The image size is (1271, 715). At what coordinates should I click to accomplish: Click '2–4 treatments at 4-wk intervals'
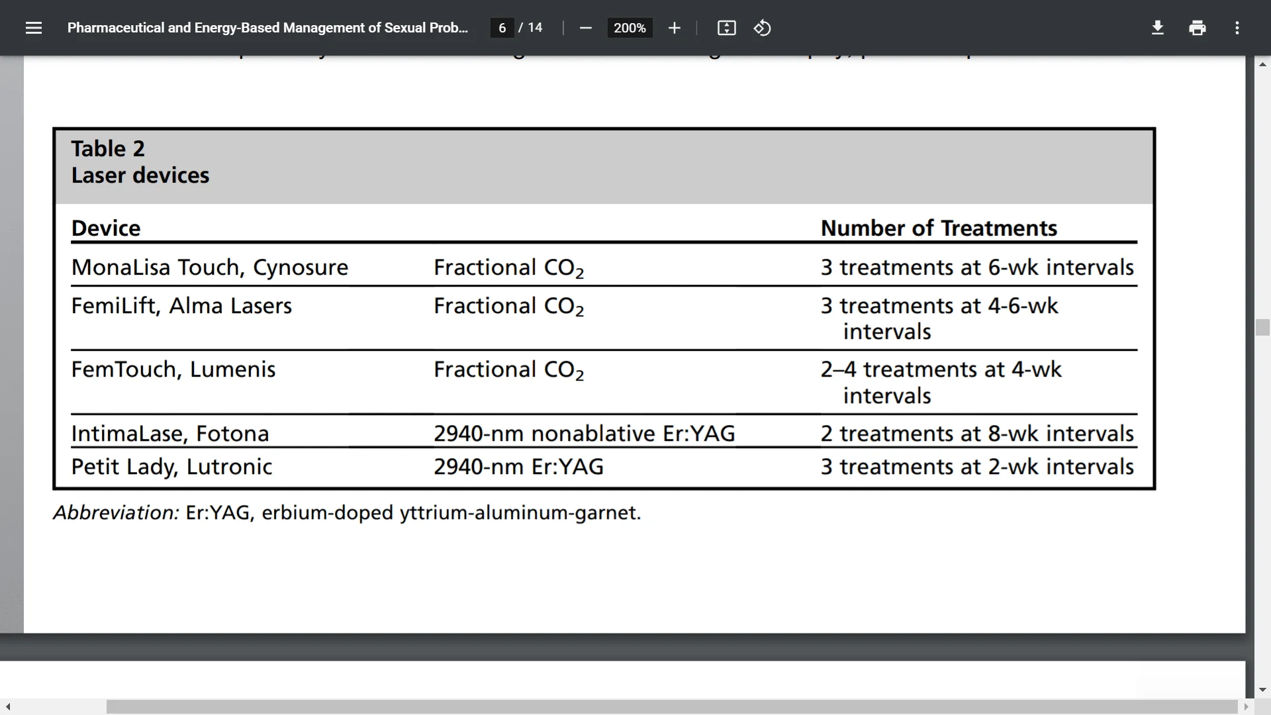[x=941, y=383]
